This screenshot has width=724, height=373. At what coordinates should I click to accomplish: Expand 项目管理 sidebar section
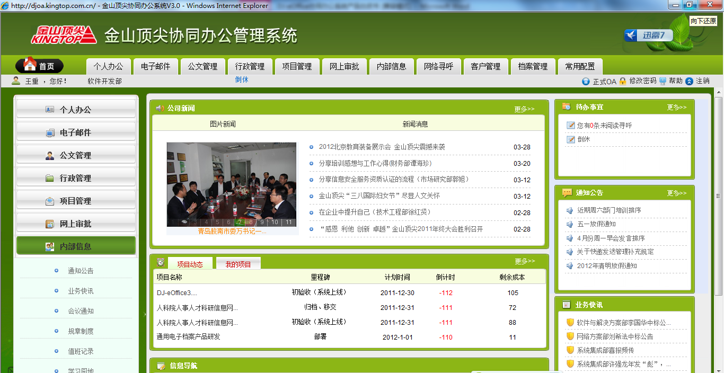(76, 201)
